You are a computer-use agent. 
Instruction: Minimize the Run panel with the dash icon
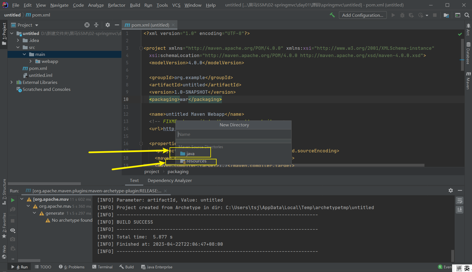coord(460,190)
